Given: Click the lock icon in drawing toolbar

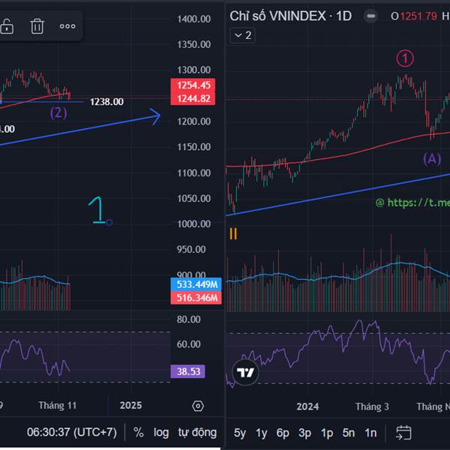Looking at the screenshot, I should (7, 26).
